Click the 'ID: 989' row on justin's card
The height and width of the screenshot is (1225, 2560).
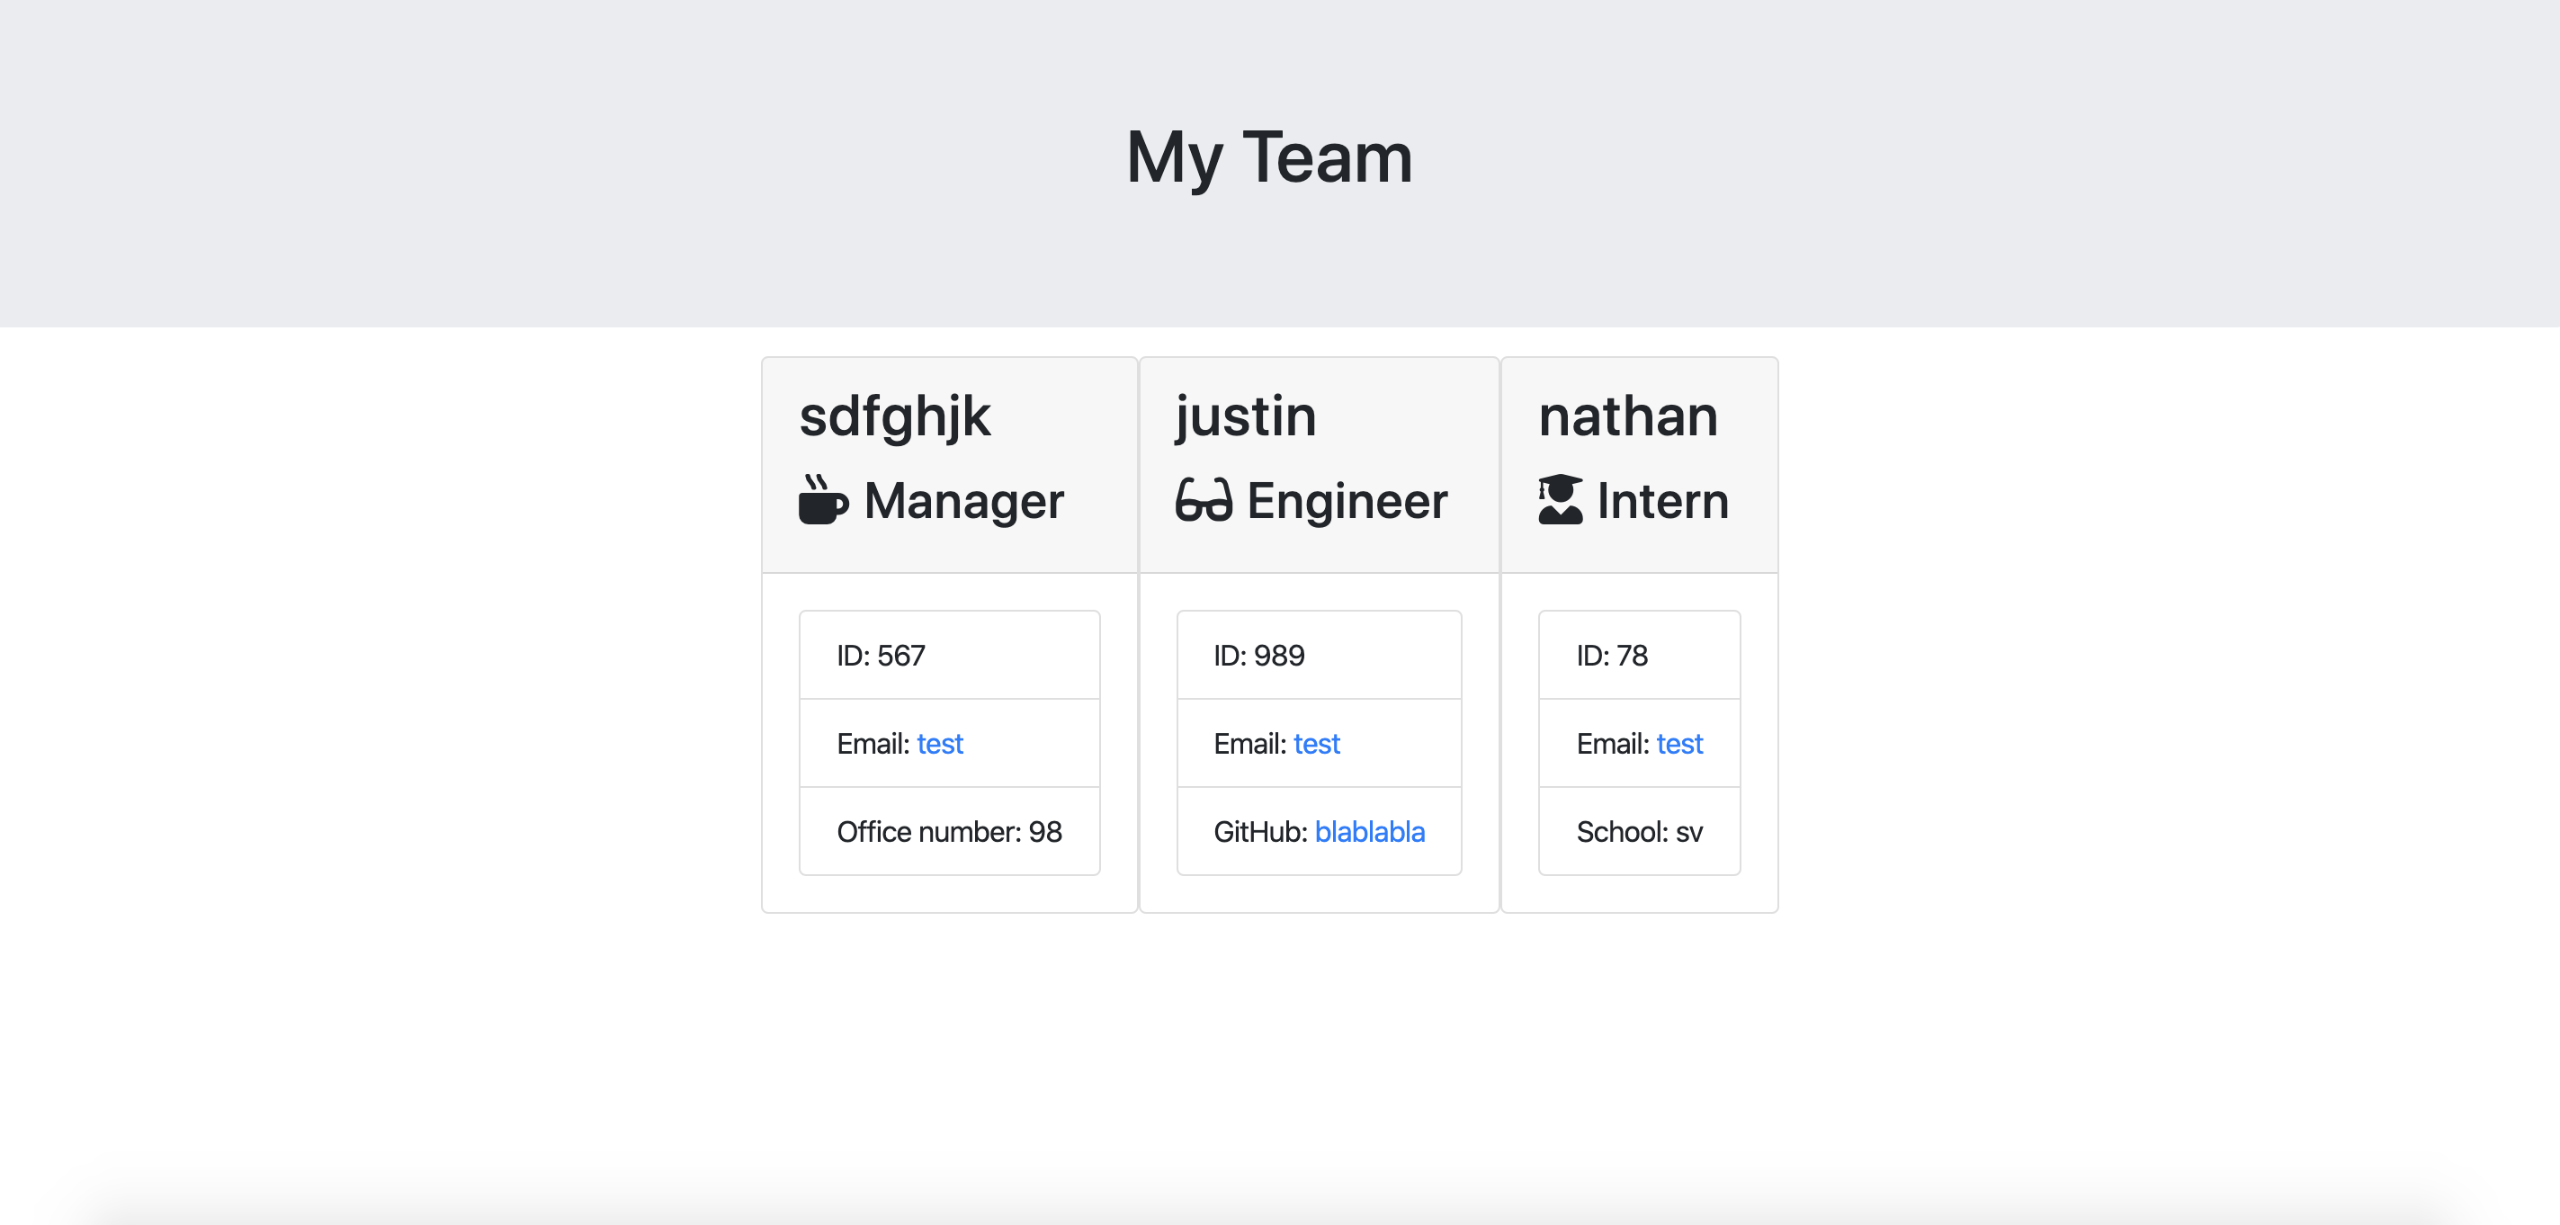[x=1319, y=655]
